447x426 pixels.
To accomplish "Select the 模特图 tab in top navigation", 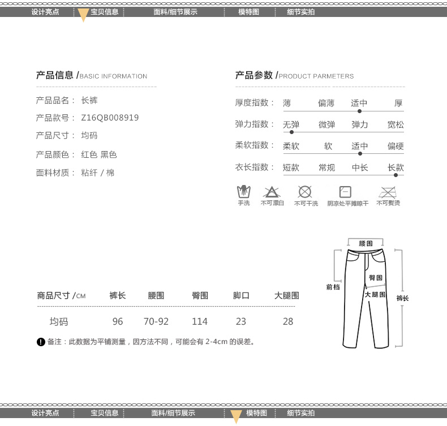I will pyautogui.click(x=248, y=12).
